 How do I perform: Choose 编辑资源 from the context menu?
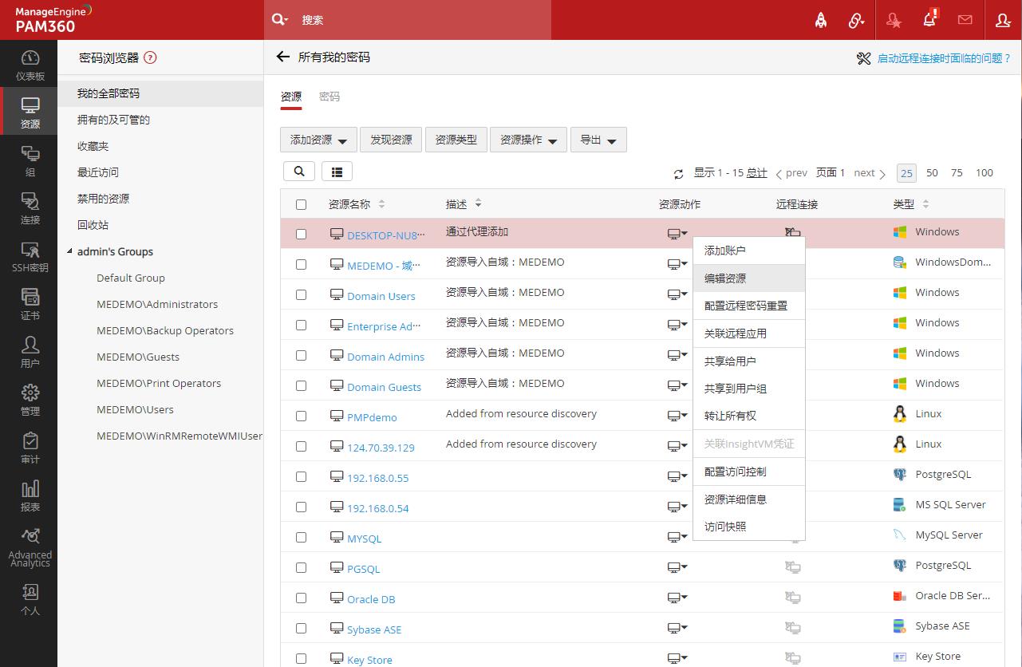tap(725, 278)
